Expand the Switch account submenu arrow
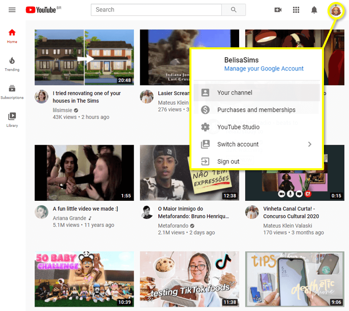This screenshot has height=311, width=349. (310, 144)
